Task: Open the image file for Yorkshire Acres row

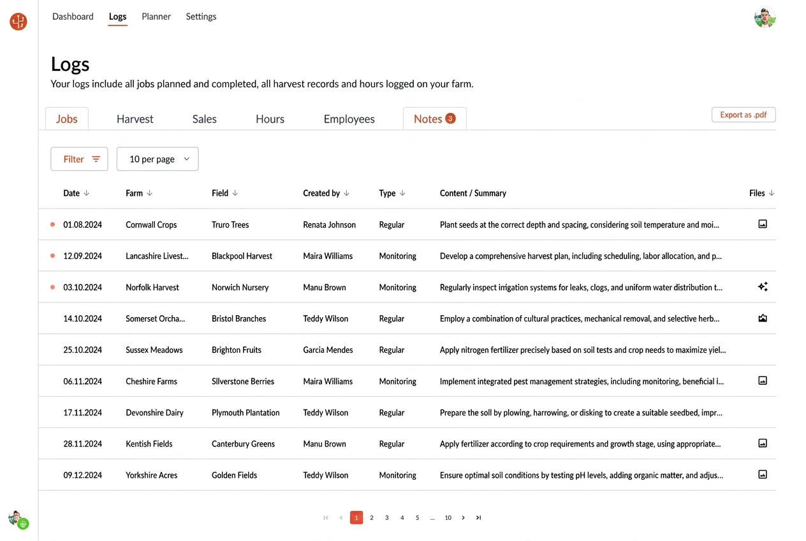Action: point(762,474)
